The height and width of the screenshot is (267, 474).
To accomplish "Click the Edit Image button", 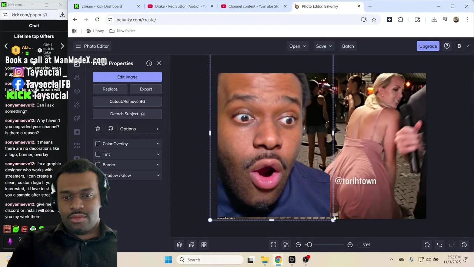I will [x=127, y=77].
